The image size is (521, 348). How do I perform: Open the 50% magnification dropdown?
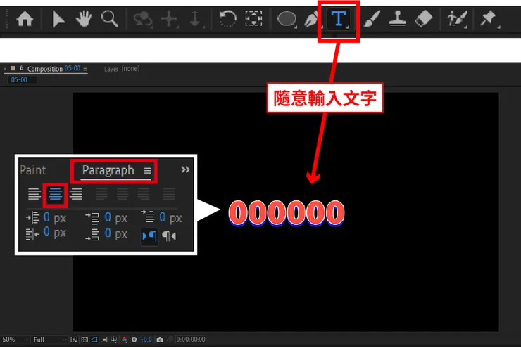tap(15, 340)
